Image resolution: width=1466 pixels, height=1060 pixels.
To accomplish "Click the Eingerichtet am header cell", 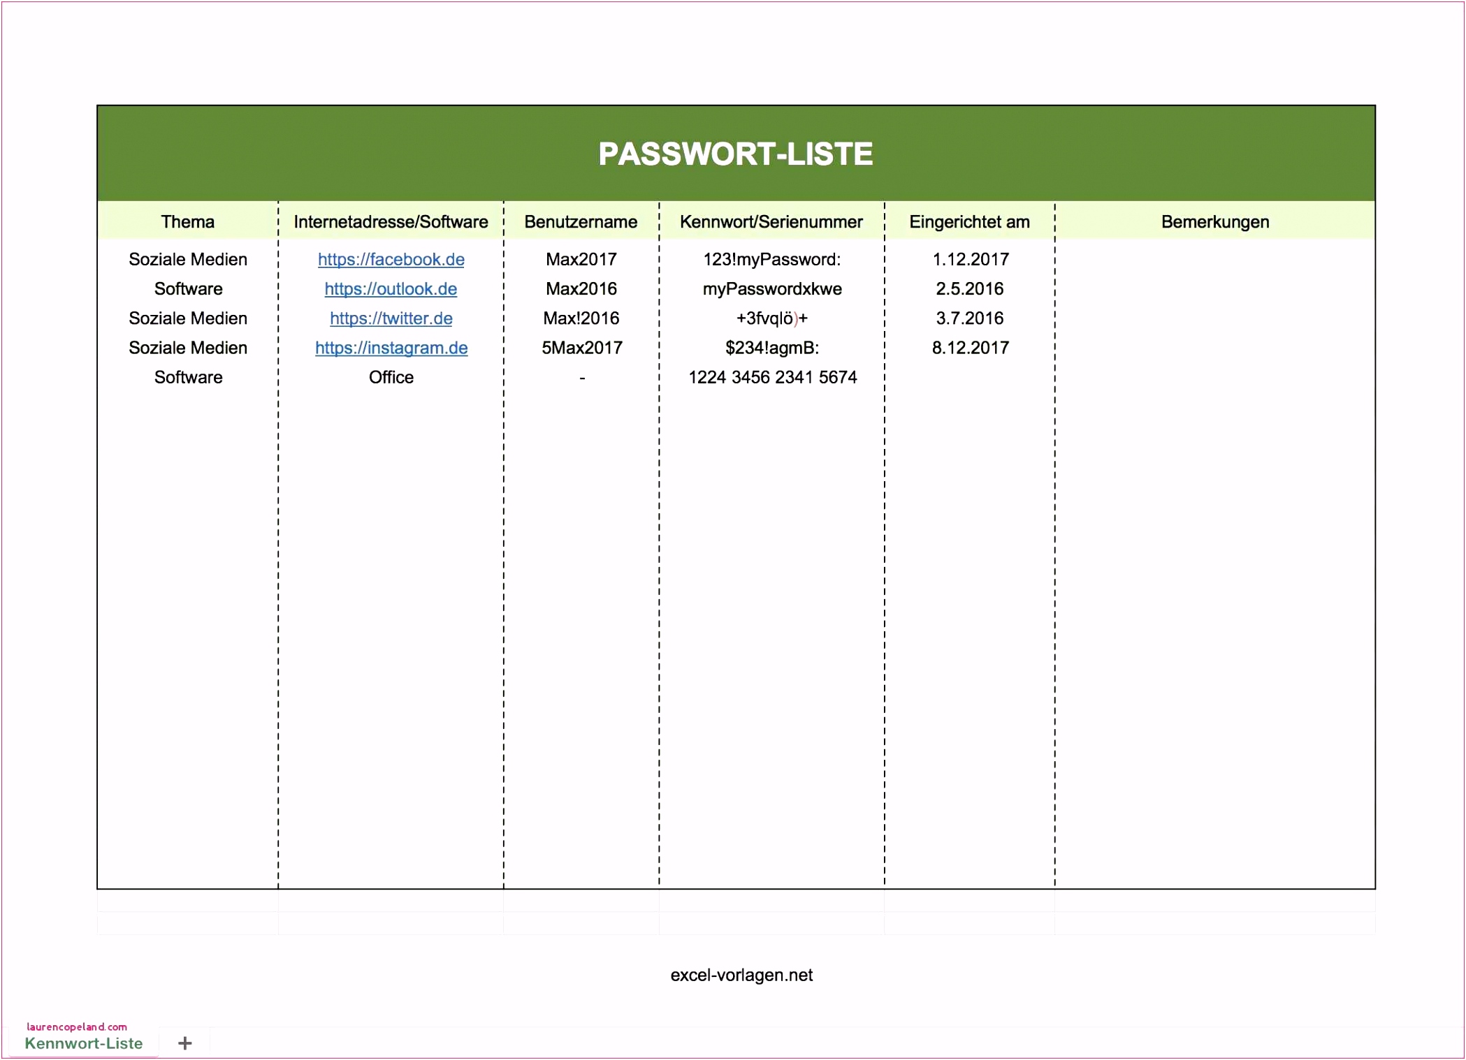I will click(x=969, y=222).
